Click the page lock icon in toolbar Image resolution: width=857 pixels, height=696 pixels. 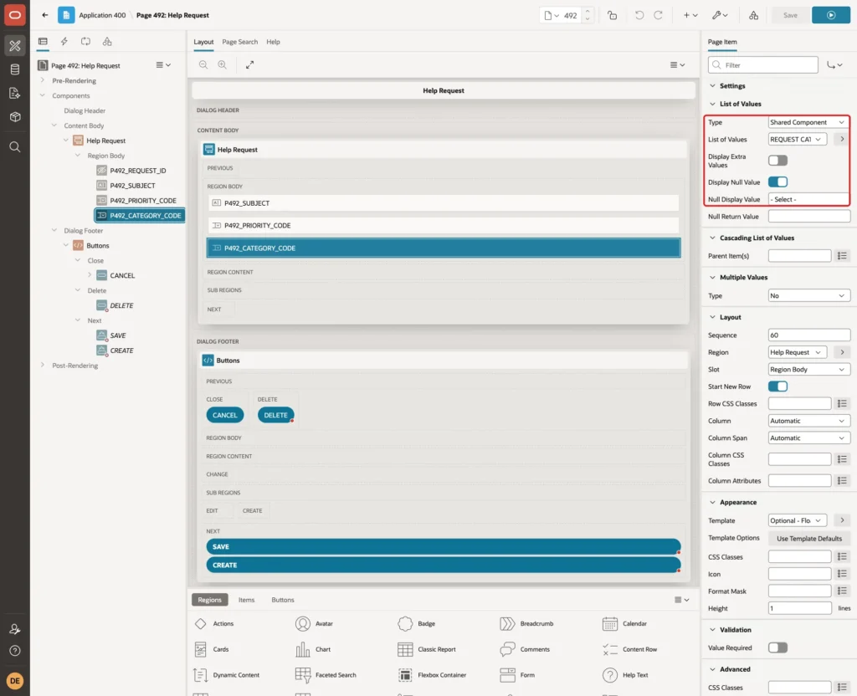(x=612, y=15)
